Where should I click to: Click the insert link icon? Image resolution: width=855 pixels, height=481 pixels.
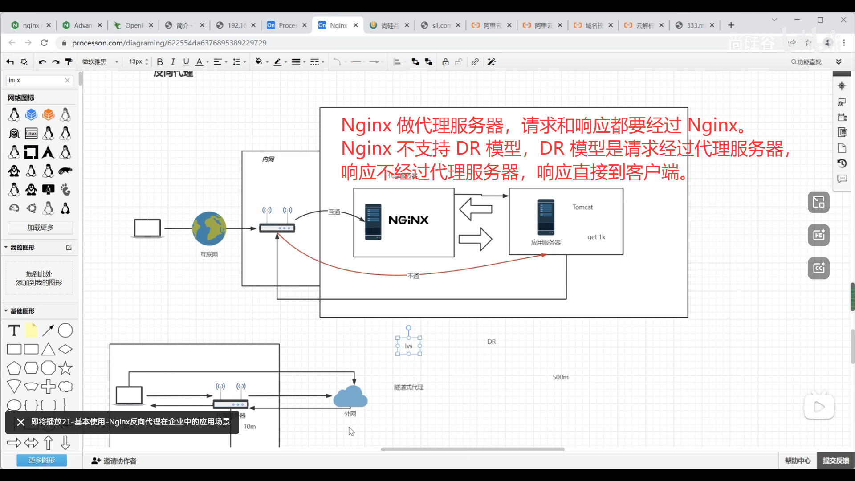pyautogui.click(x=475, y=62)
